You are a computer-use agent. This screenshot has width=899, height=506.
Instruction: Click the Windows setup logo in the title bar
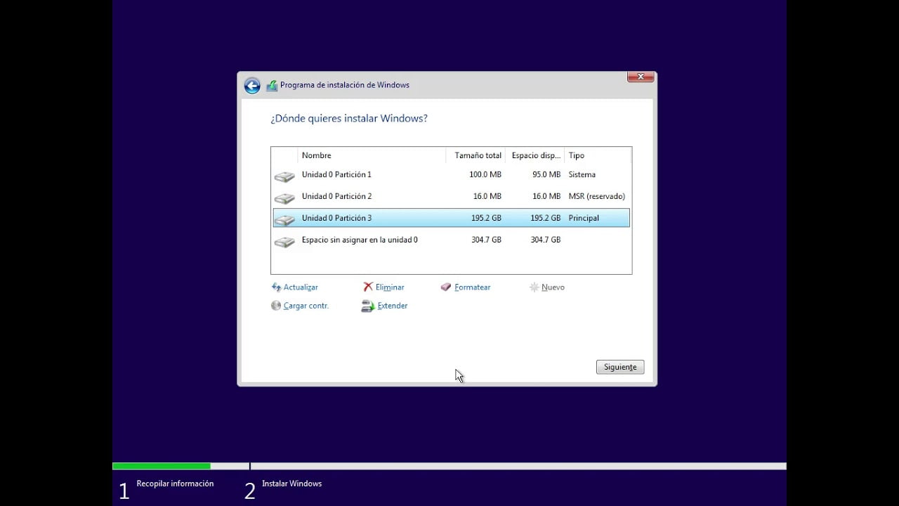(272, 85)
